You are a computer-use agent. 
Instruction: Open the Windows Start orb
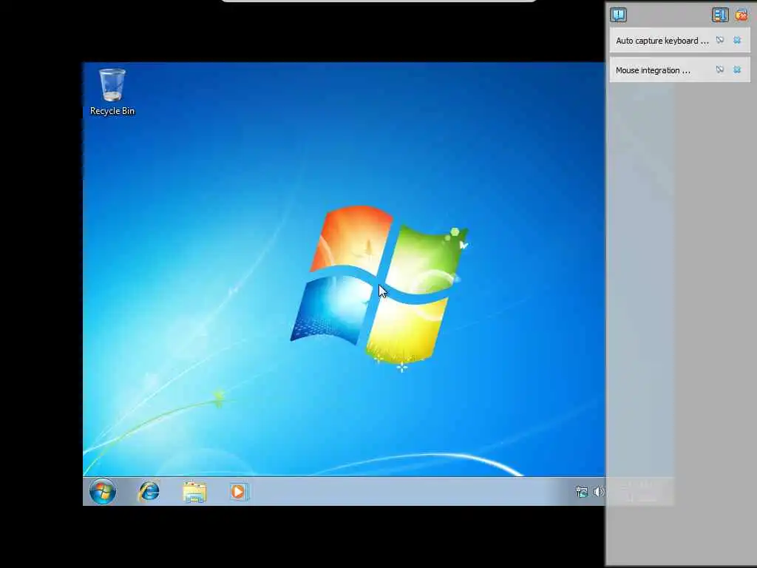tap(102, 492)
